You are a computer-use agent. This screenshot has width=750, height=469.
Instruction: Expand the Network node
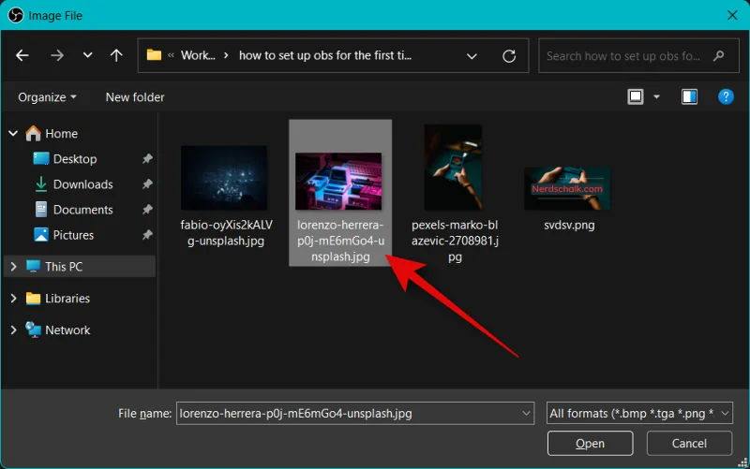coord(13,330)
